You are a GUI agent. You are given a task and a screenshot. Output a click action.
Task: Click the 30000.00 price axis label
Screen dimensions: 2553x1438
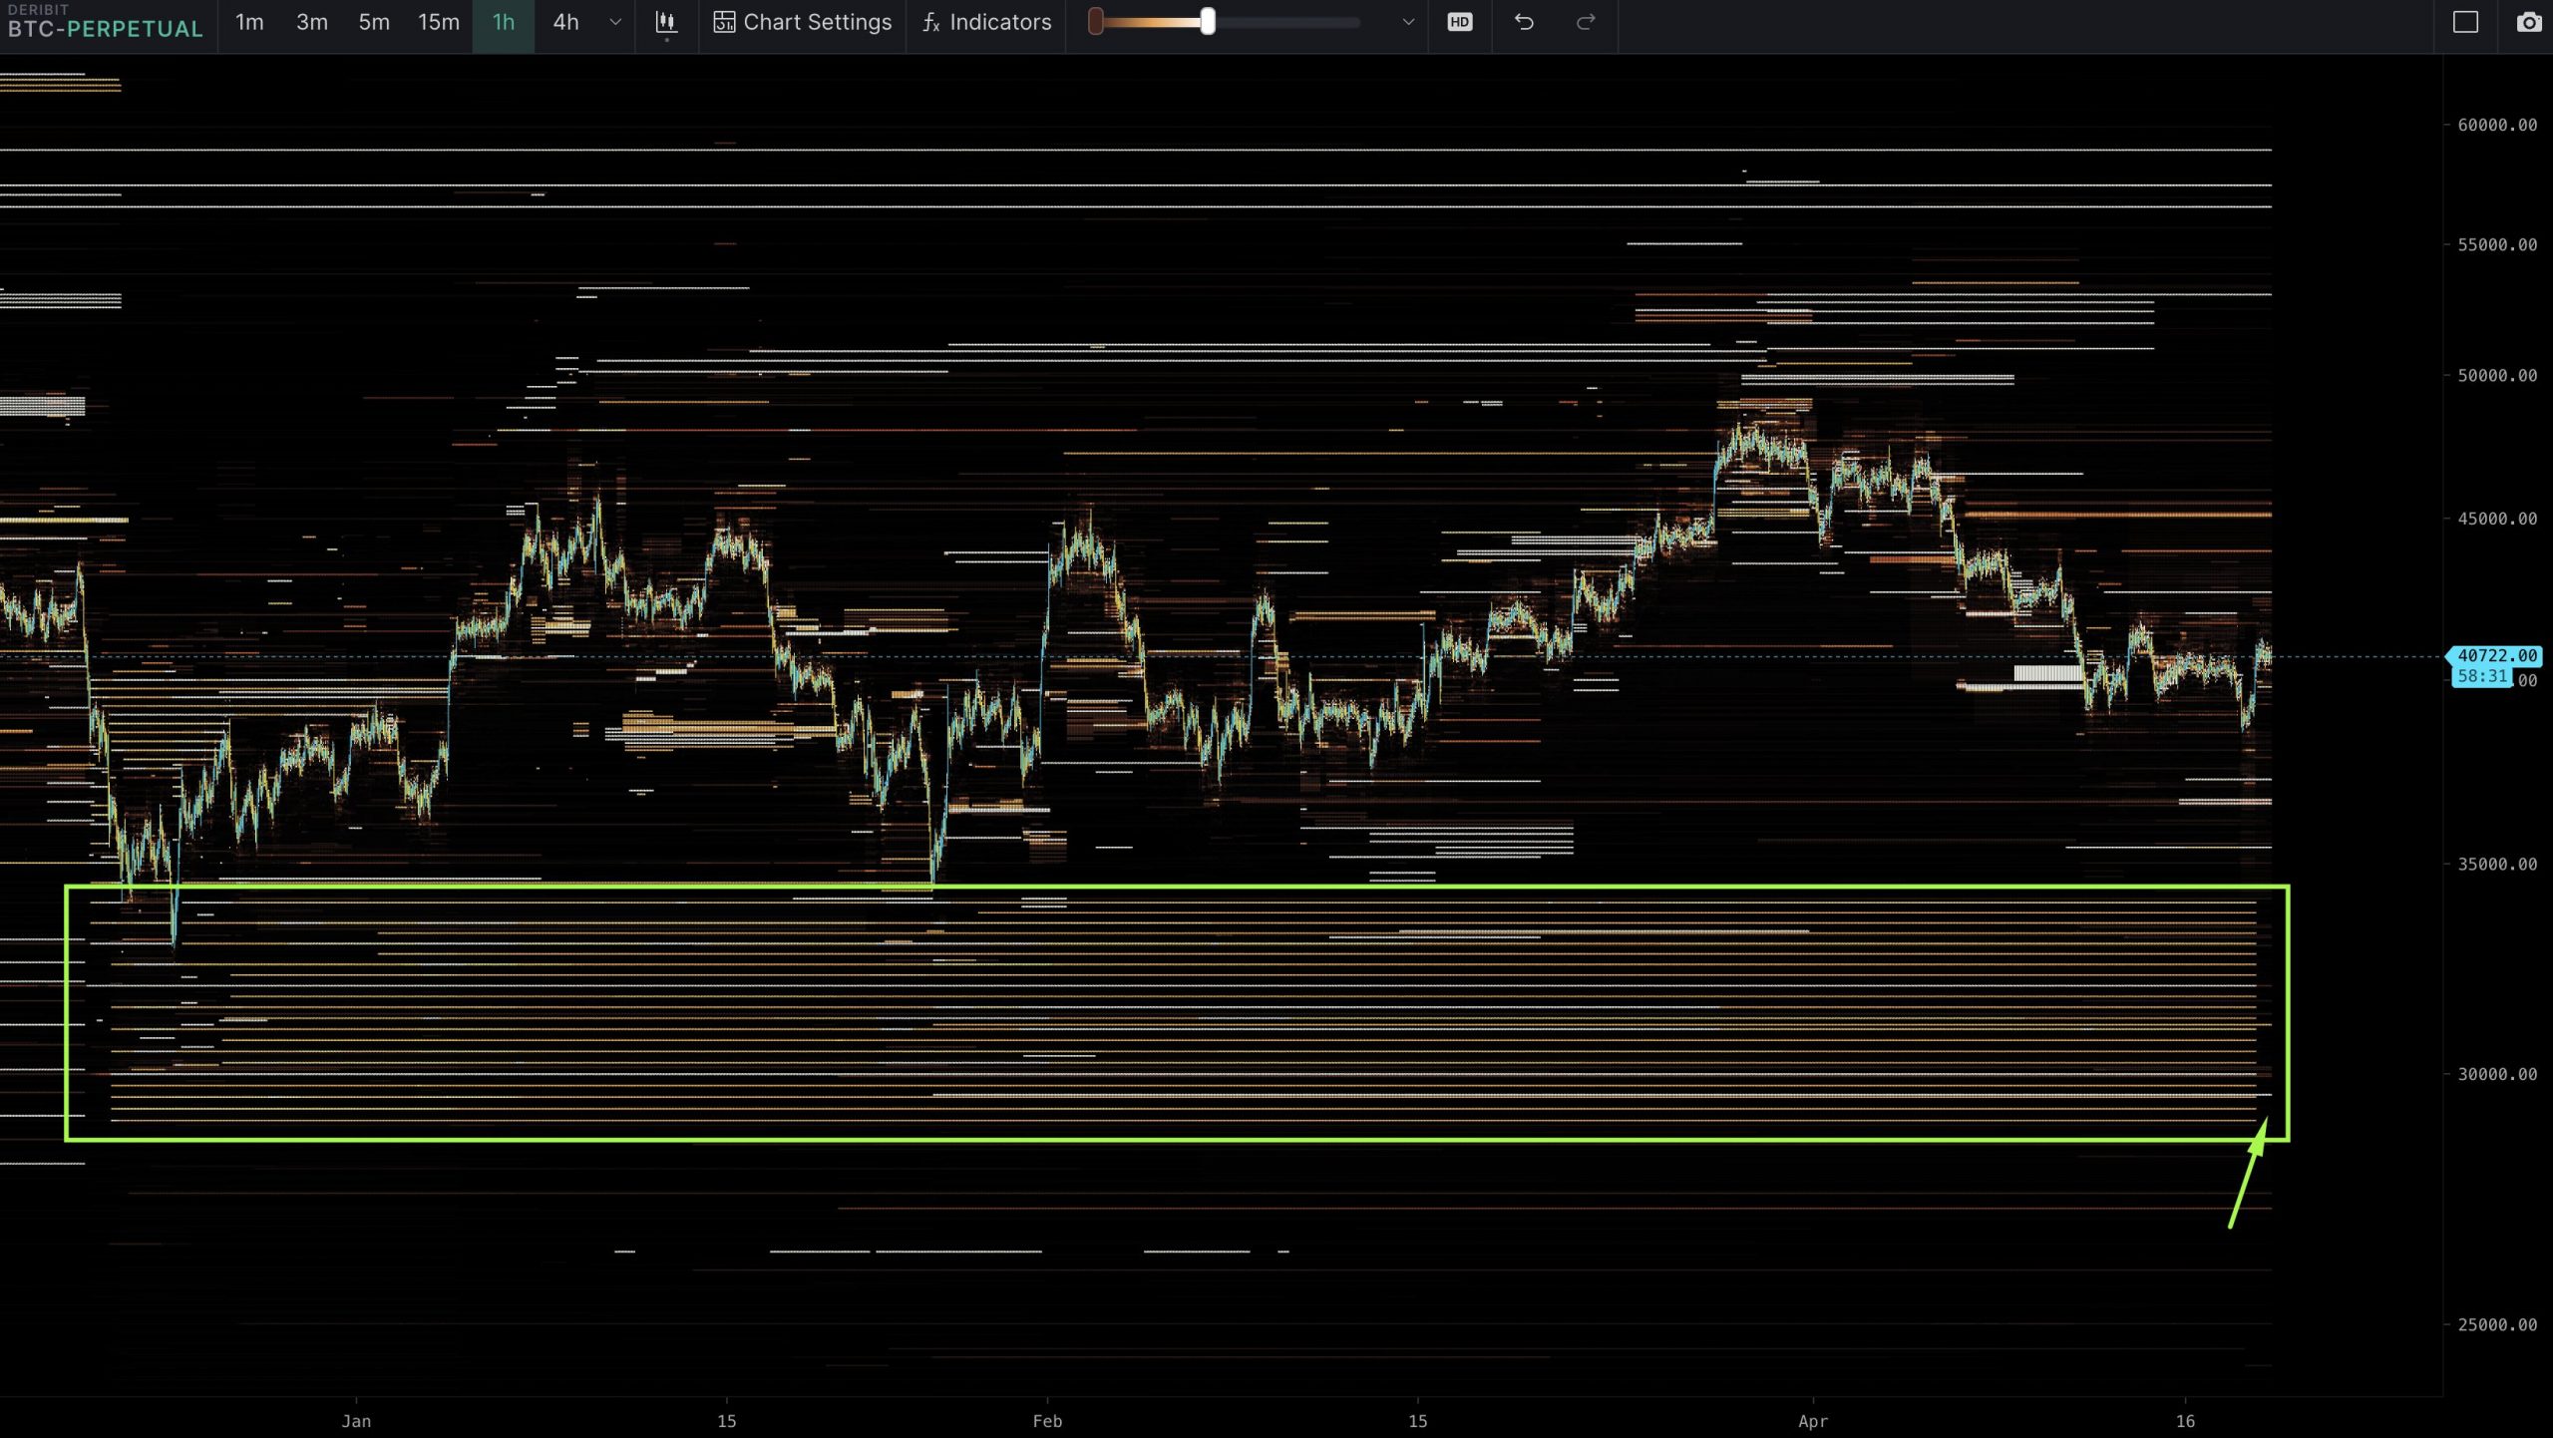[2497, 1074]
